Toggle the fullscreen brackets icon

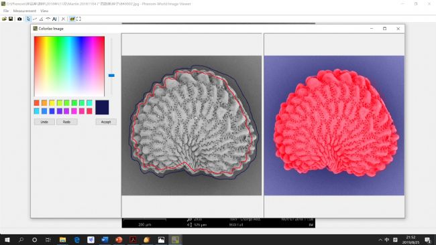coord(78,19)
